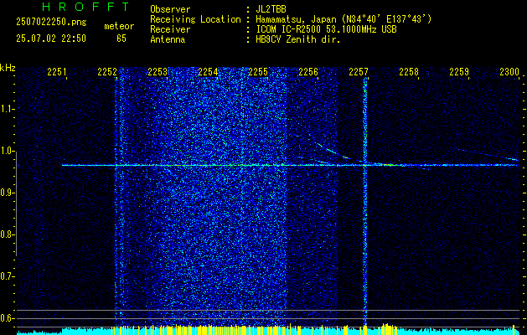Click the 2259 time marker
Image resolution: width=527 pixels, height=335 pixels.
click(459, 72)
